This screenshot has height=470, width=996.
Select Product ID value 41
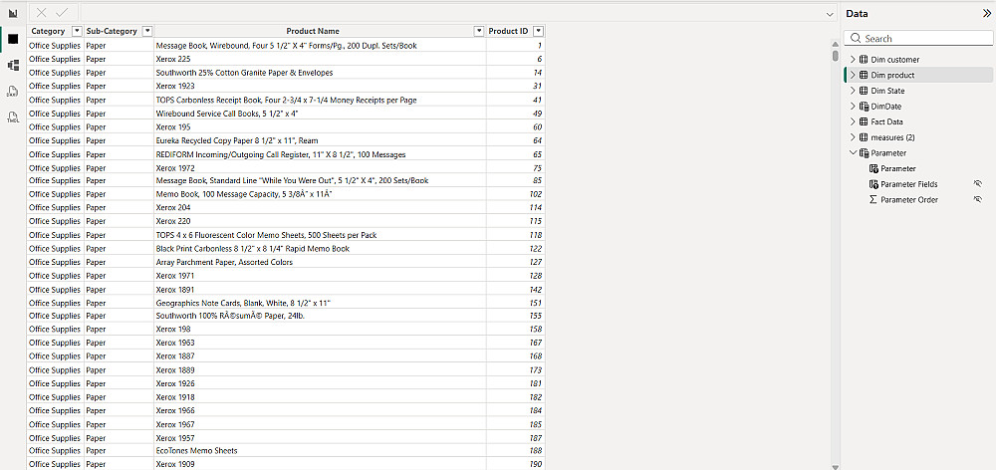click(x=516, y=100)
